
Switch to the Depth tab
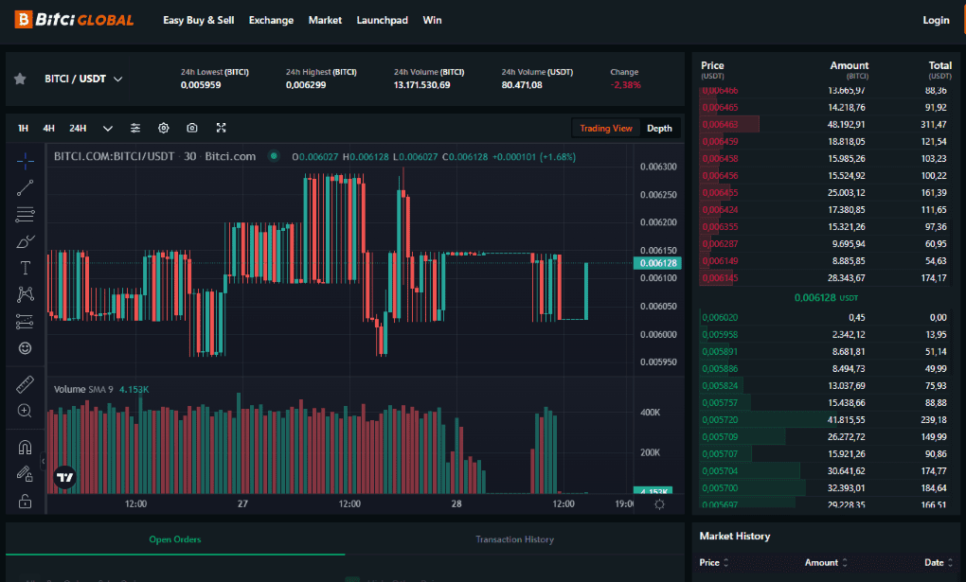click(x=659, y=128)
